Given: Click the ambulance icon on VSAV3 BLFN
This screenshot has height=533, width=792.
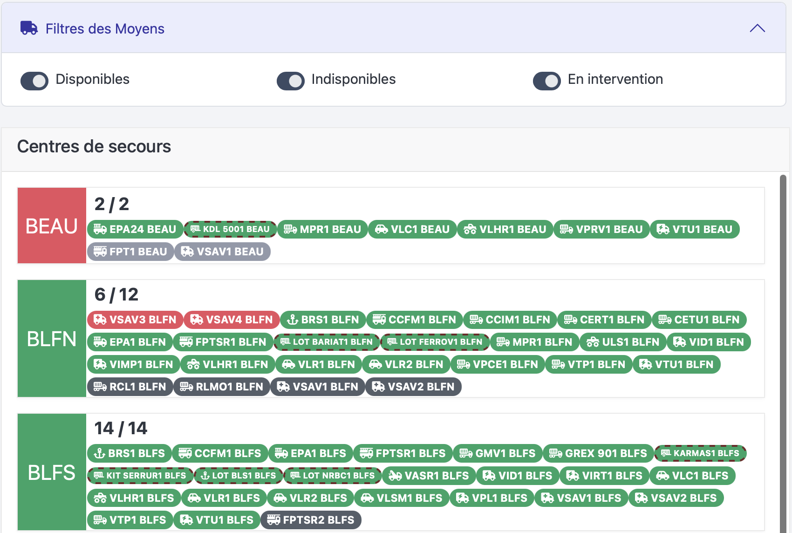Looking at the screenshot, I should [x=100, y=320].
